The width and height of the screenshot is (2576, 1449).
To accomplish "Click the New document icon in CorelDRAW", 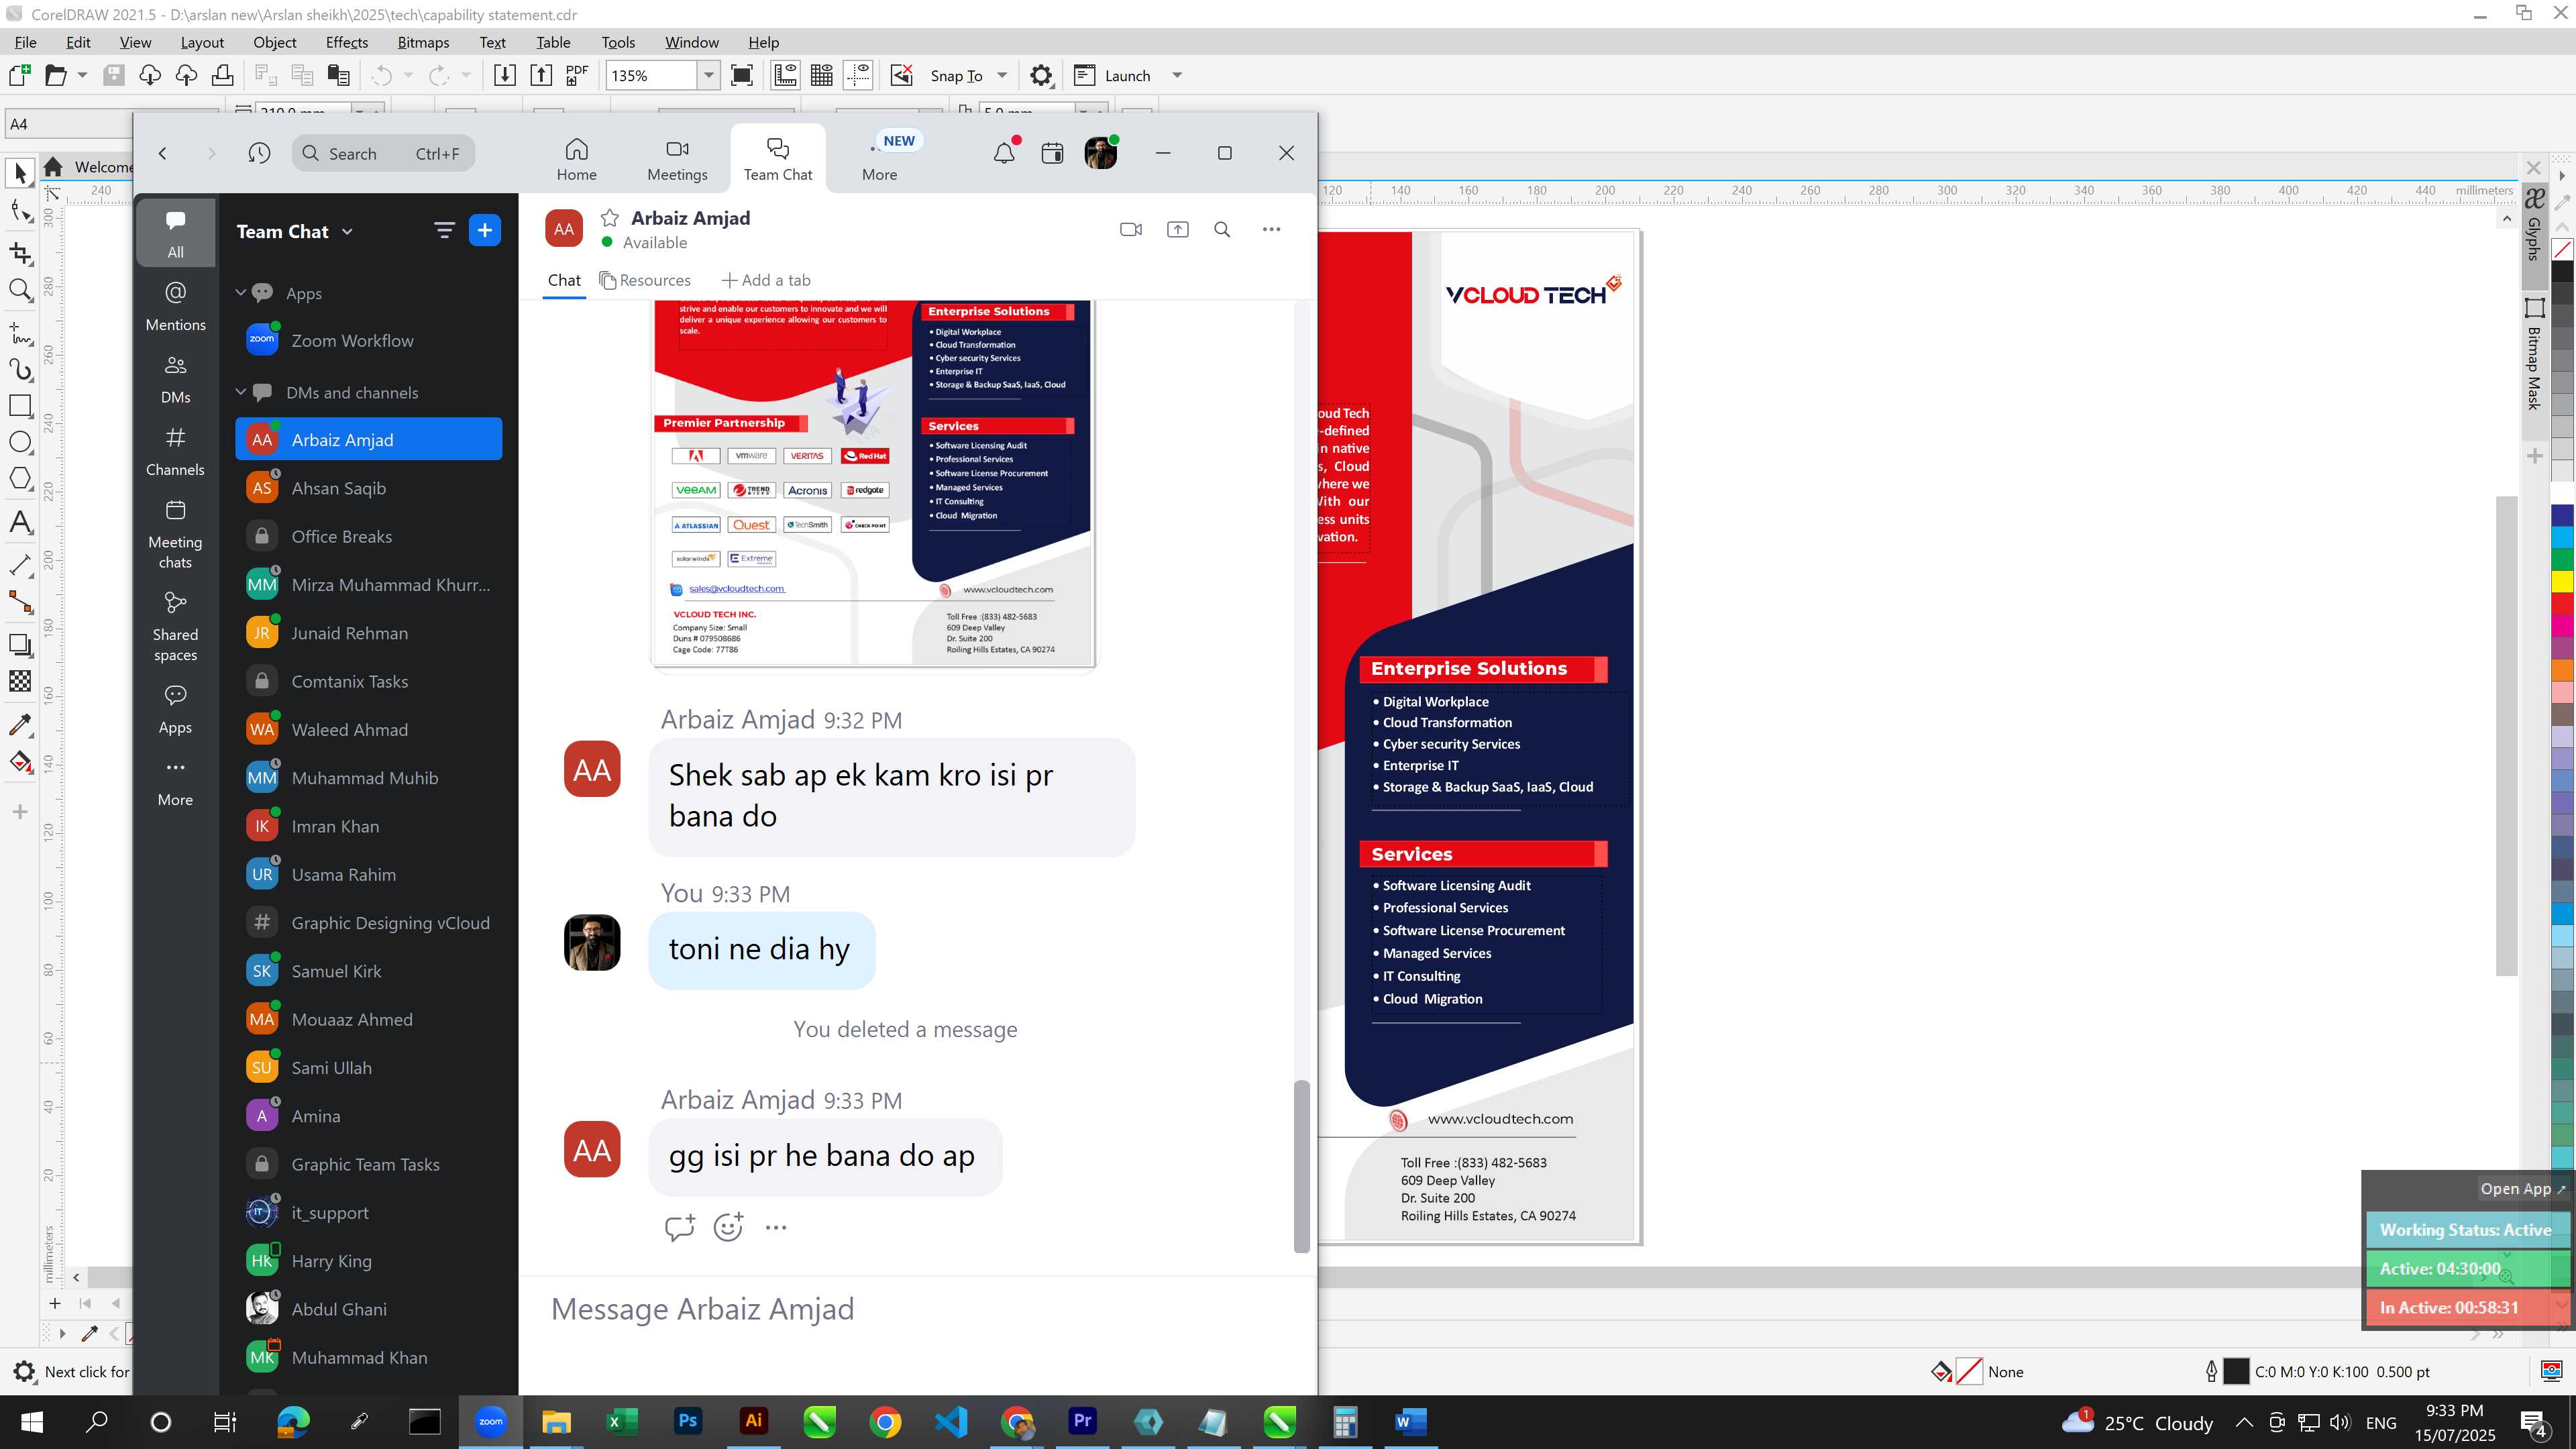I will coord(20,75).
